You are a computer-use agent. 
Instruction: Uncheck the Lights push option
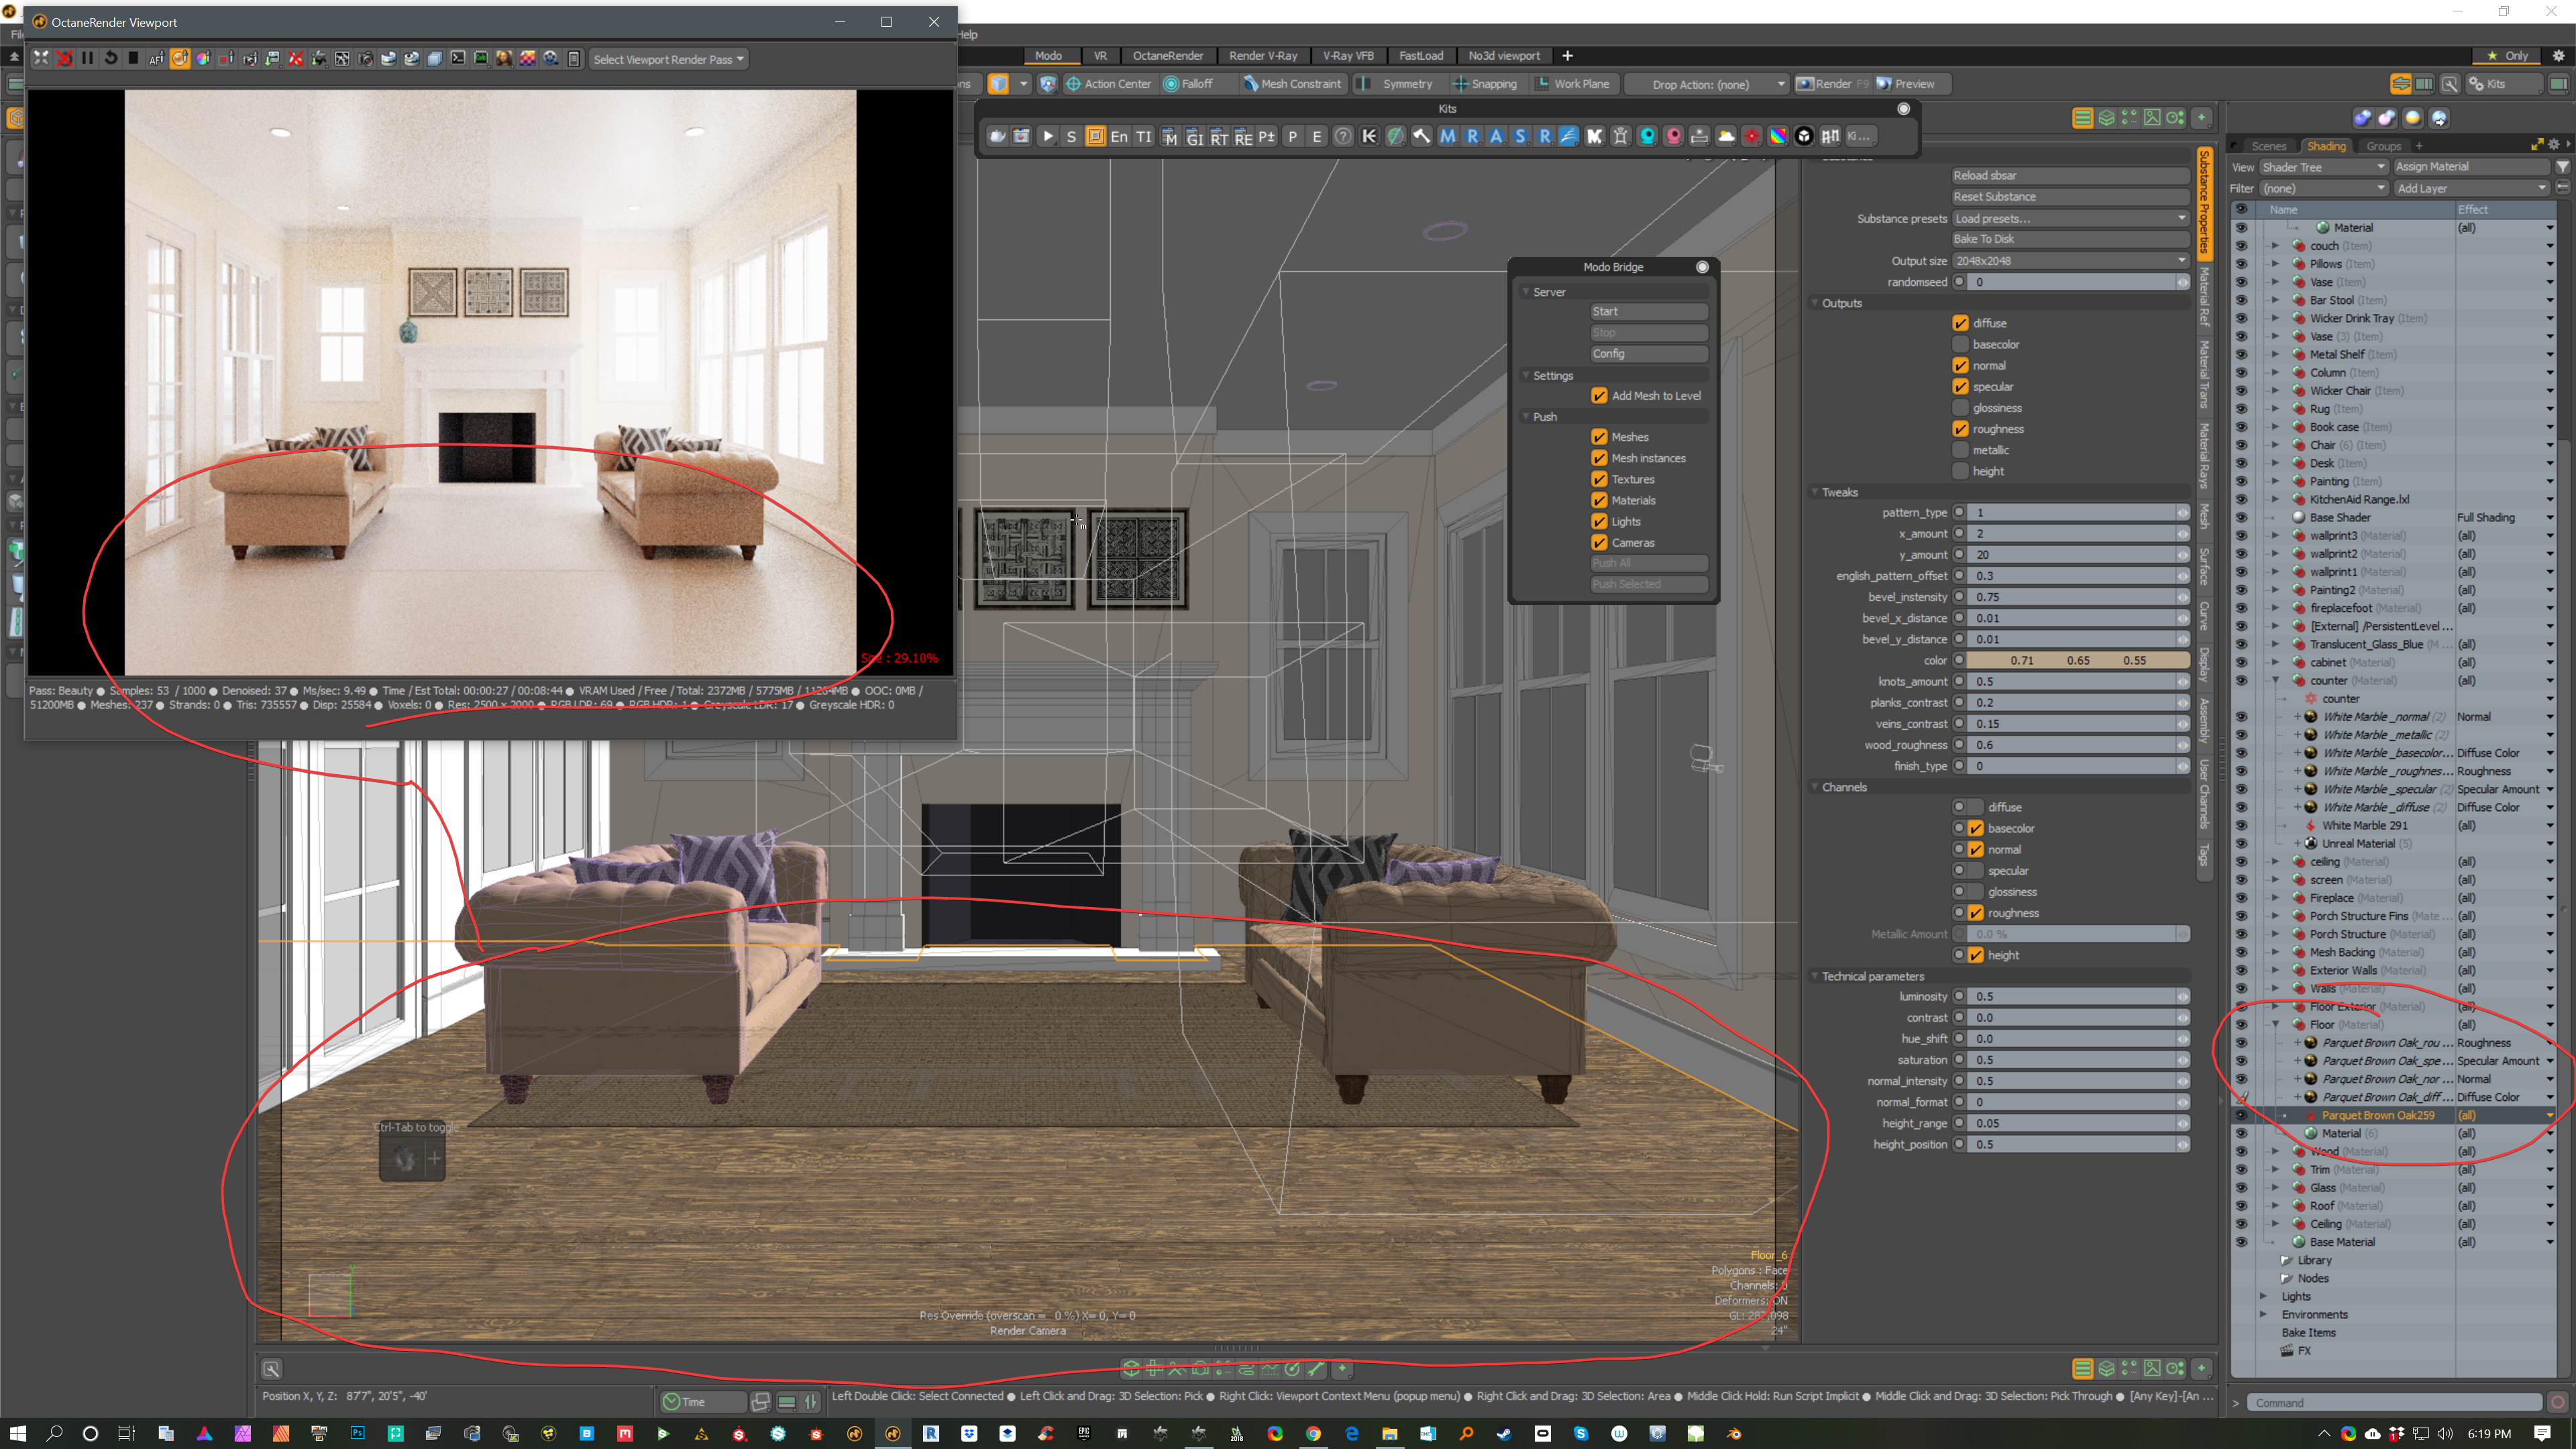point(1599,521)
